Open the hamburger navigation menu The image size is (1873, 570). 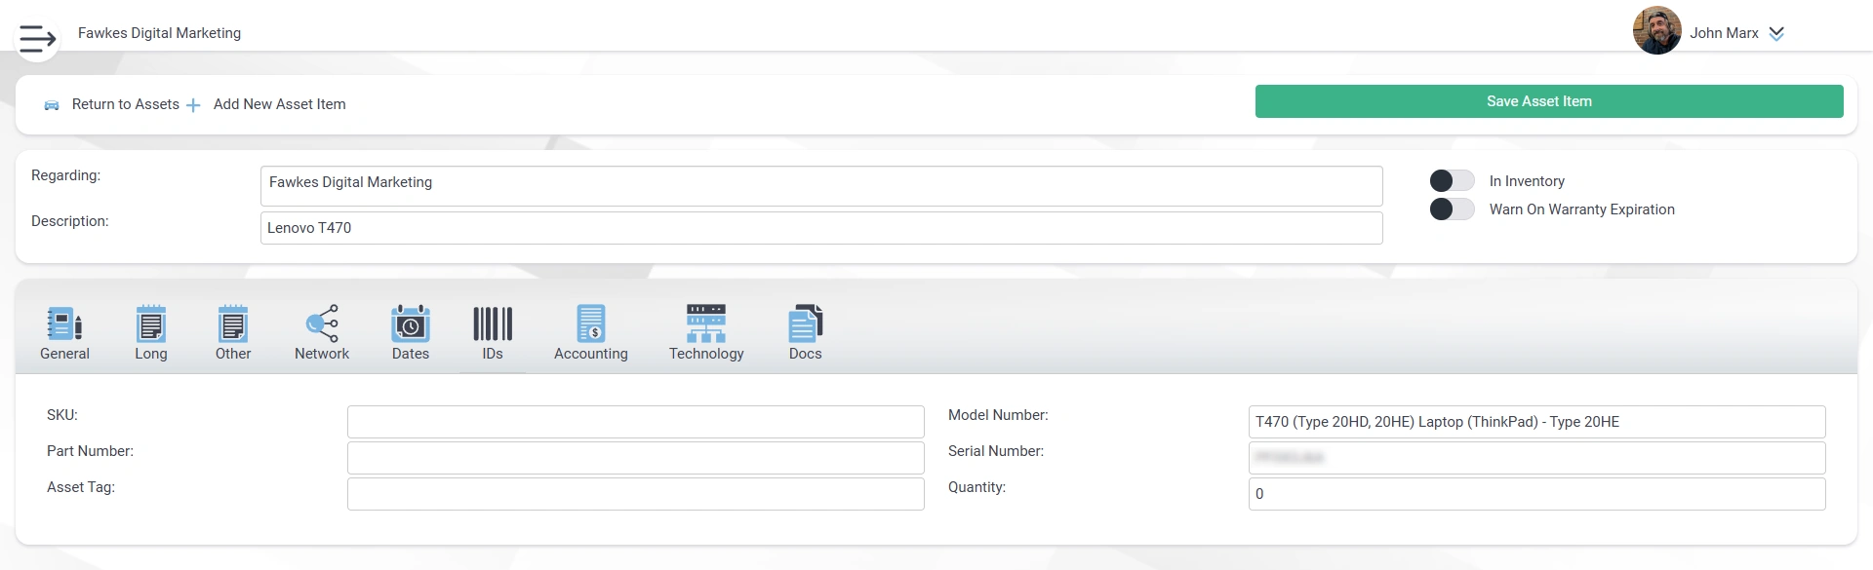(37, 39)
